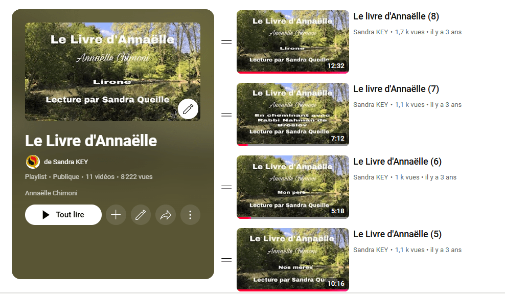Image resolution: width=505 pixels, height=294 pixels.
Task: Open the three-dot more options menu
Action: click(x=190, y=215)
